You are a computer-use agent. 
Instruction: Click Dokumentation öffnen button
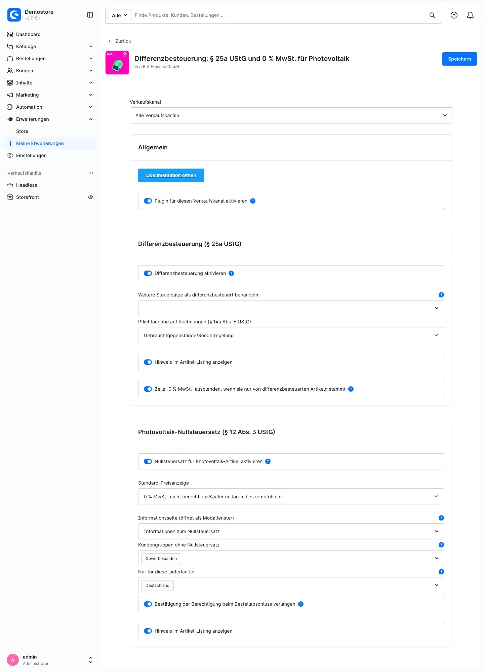(171, 175)
